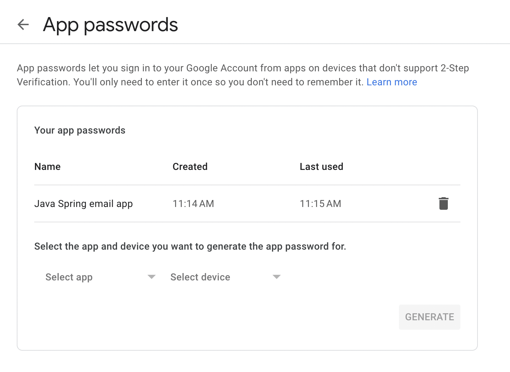Click the Created column header
This screenshot has height=372, width=510.
[x=190, y=166]
